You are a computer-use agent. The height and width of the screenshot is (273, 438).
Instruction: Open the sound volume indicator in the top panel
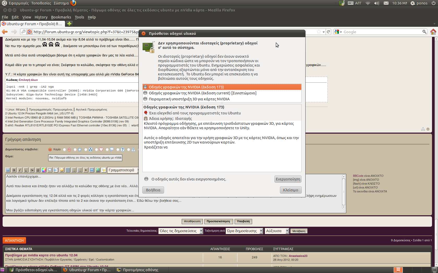click(x=377, y=3)
